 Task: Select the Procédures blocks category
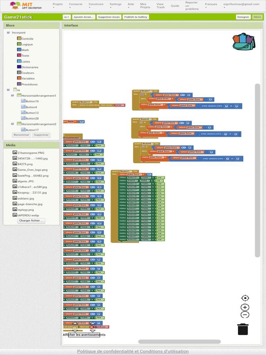[27, 84]
